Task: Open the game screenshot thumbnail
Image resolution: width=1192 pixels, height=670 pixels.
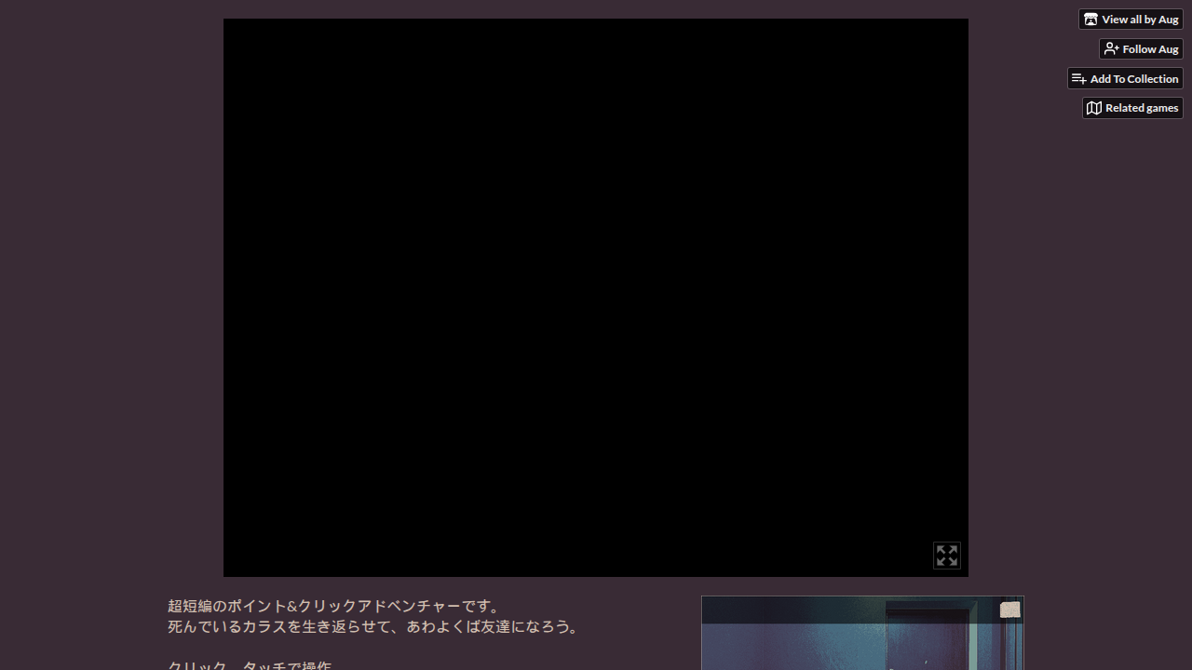Action: pos(862,633)
